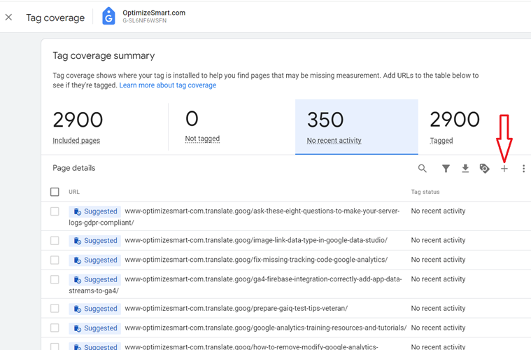Click the ask-these-eight-questions server logs URL
Image resolution: width=531 pixels, height=350 pixels.
(234, 216)
